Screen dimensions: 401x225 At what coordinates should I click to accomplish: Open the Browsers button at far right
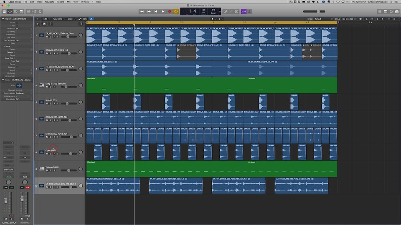pos(397,12)
